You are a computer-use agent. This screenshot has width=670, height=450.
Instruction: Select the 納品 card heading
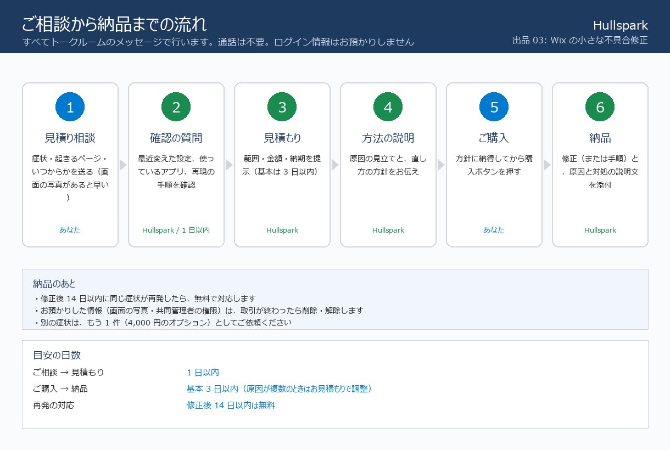(x=600, y=138)
